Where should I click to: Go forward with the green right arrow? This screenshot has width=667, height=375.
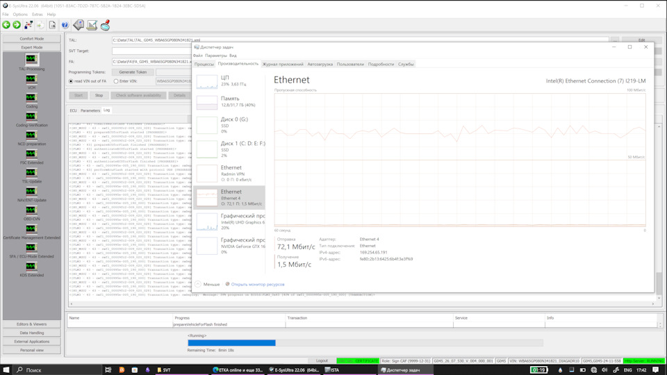[x=17, y=25]
